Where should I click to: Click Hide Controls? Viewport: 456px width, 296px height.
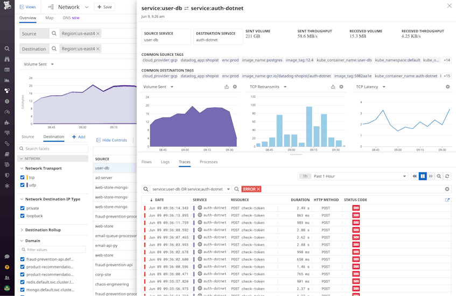point(111,140)
